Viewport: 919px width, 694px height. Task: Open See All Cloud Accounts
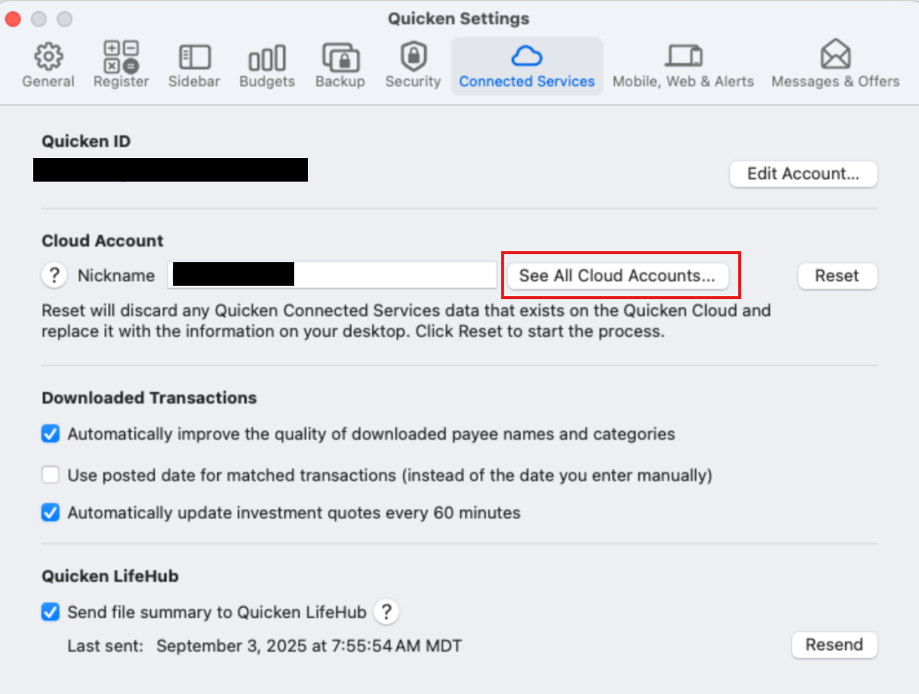(x=618, y=275)
